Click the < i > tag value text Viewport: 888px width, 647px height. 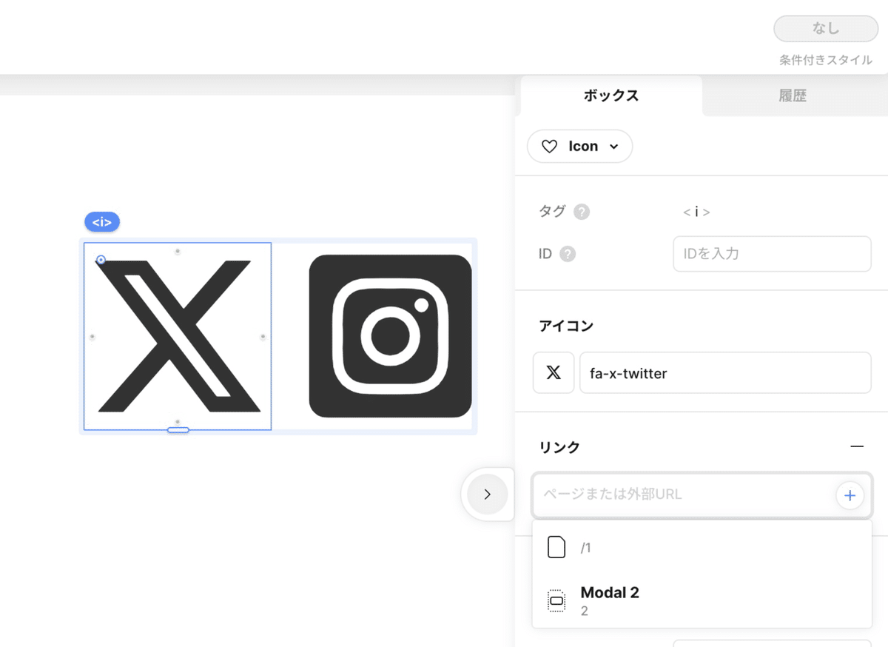coord(696,212)
